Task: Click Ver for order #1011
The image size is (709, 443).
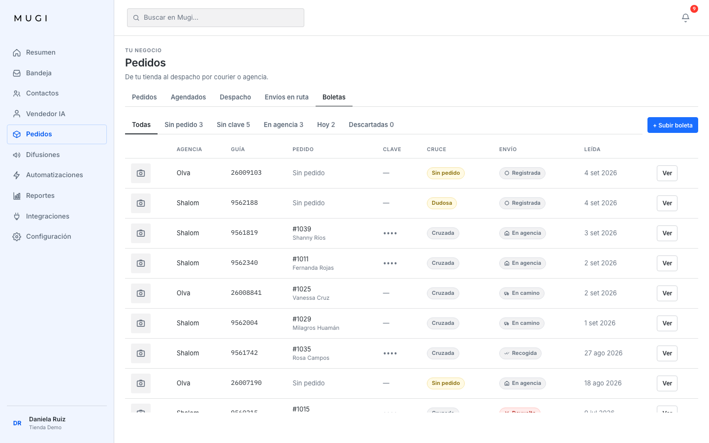Action: (667, 263)
